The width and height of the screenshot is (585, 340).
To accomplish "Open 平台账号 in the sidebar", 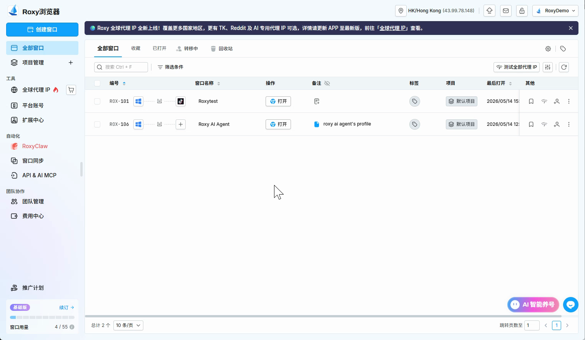I will pos(42,106).
